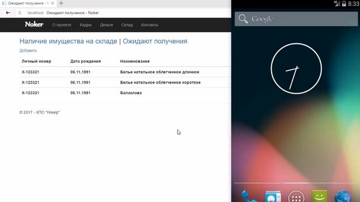360x202 pixels.
Task: Click the Дата рождения column header
Action: click(85, 61)
